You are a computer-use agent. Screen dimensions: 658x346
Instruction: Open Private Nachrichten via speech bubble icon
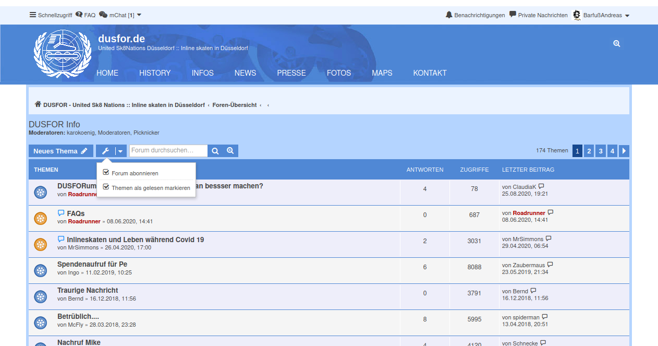511,15
